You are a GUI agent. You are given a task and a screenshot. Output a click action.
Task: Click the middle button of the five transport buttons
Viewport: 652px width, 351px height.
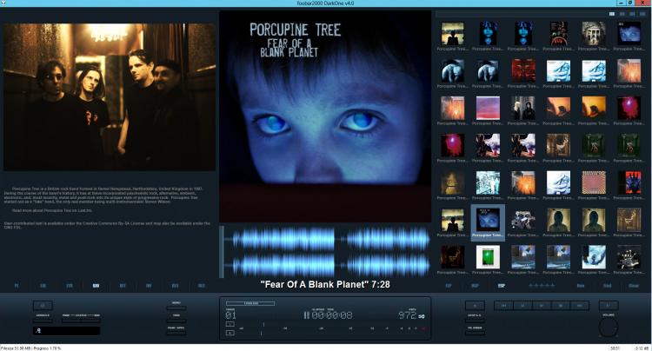[x=542, y=306]
